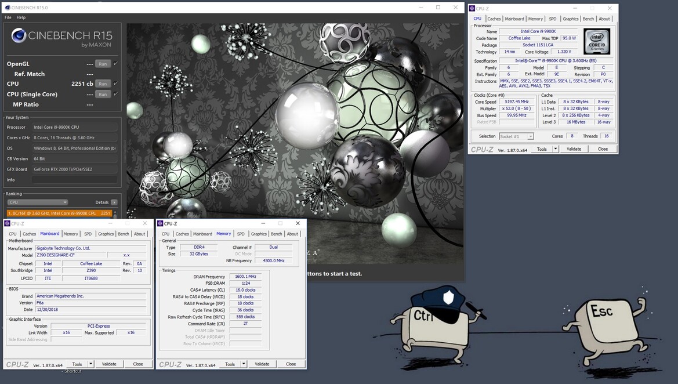Screen dimensions: 678x384
Task: Open Graphics tab in CPU-Z processor window
Action: coord(570,19)
